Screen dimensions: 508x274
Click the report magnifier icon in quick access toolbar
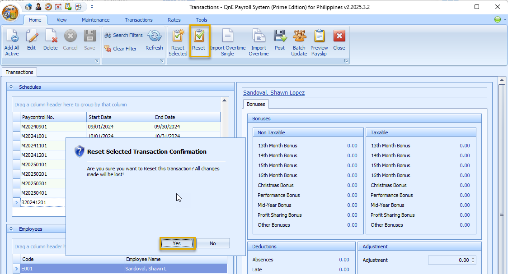[78, 7]
